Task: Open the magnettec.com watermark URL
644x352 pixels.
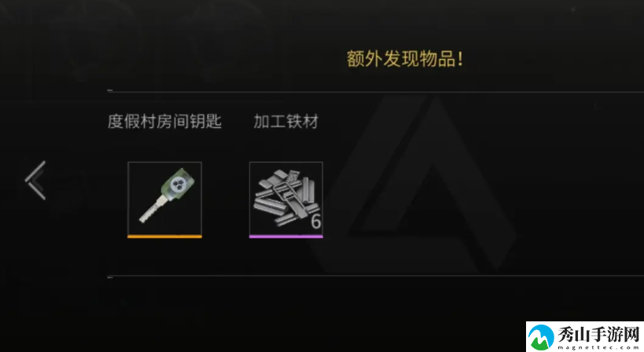Action: point(598,347)
